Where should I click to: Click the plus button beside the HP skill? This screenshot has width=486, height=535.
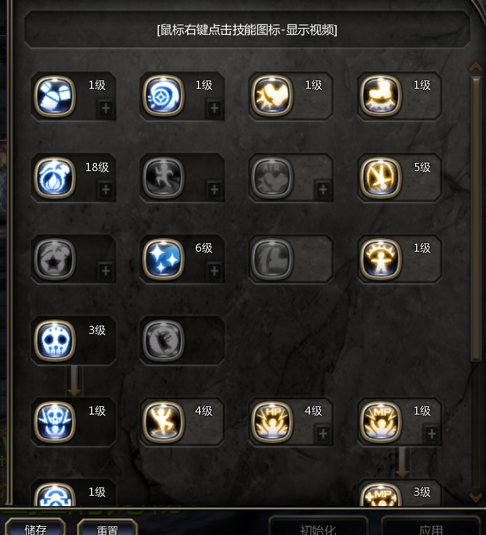click(323, 434)
